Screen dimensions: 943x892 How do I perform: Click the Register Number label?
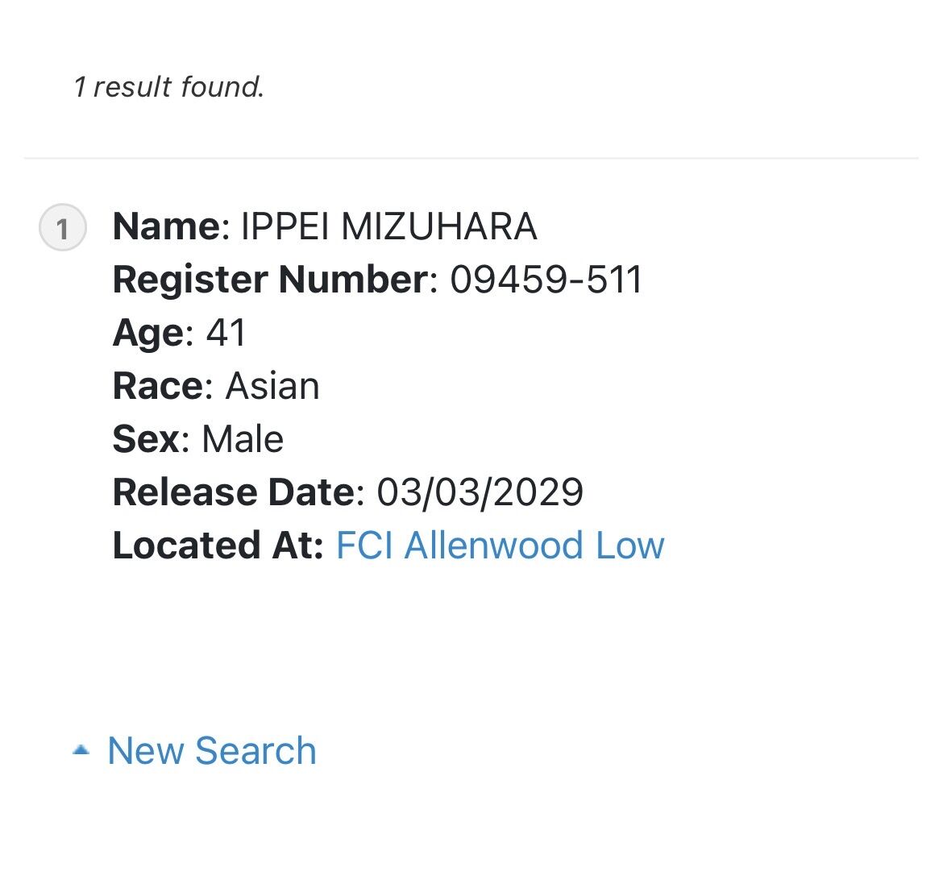(270, 280)
